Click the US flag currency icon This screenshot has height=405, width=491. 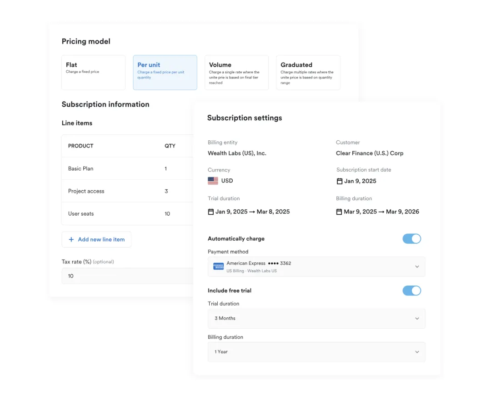[x=213, y=181]
